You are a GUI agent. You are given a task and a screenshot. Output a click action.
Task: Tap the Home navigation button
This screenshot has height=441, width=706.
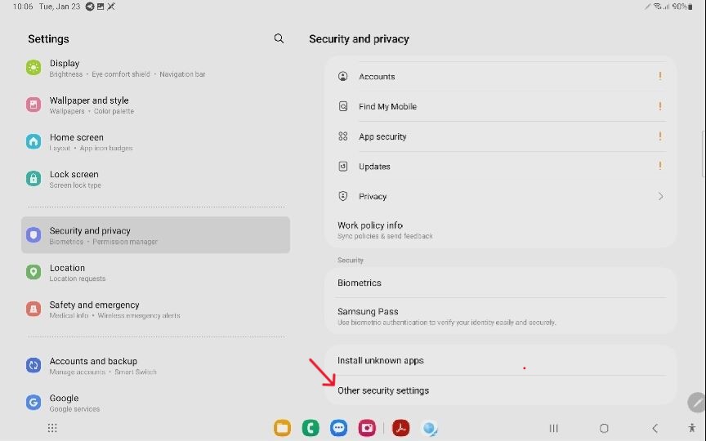click(604, 428)
